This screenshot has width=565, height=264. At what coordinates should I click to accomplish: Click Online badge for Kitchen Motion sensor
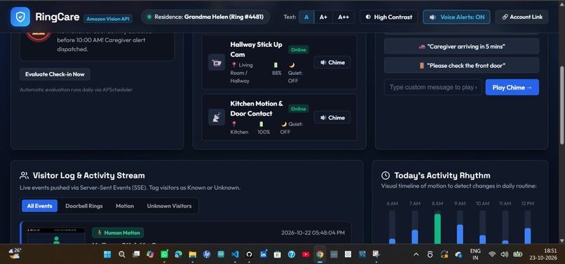(299, 109)
